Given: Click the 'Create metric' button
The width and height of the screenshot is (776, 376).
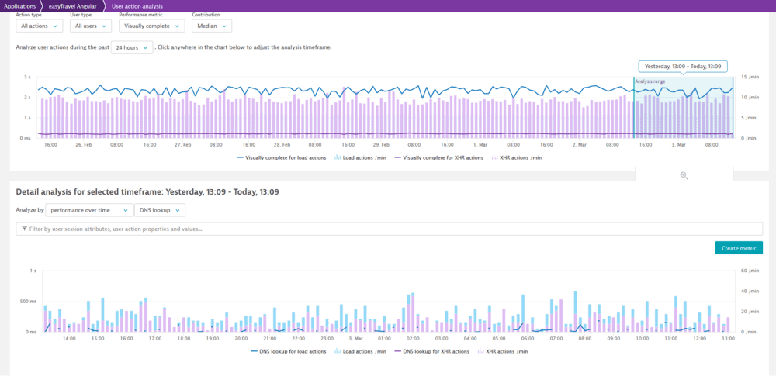Looking at the screenshot, I should (x=739, y=247).
